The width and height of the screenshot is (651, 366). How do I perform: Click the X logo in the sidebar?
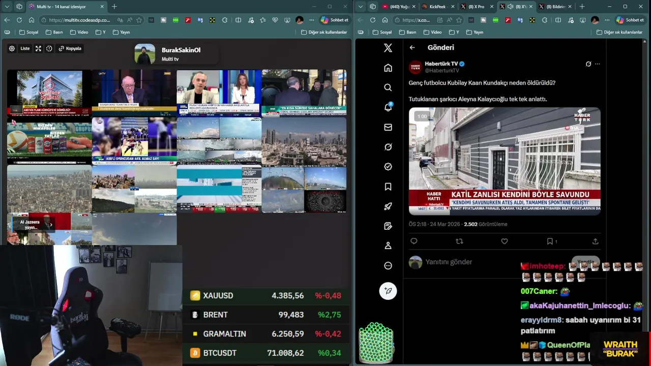click(x=388, y=48)
